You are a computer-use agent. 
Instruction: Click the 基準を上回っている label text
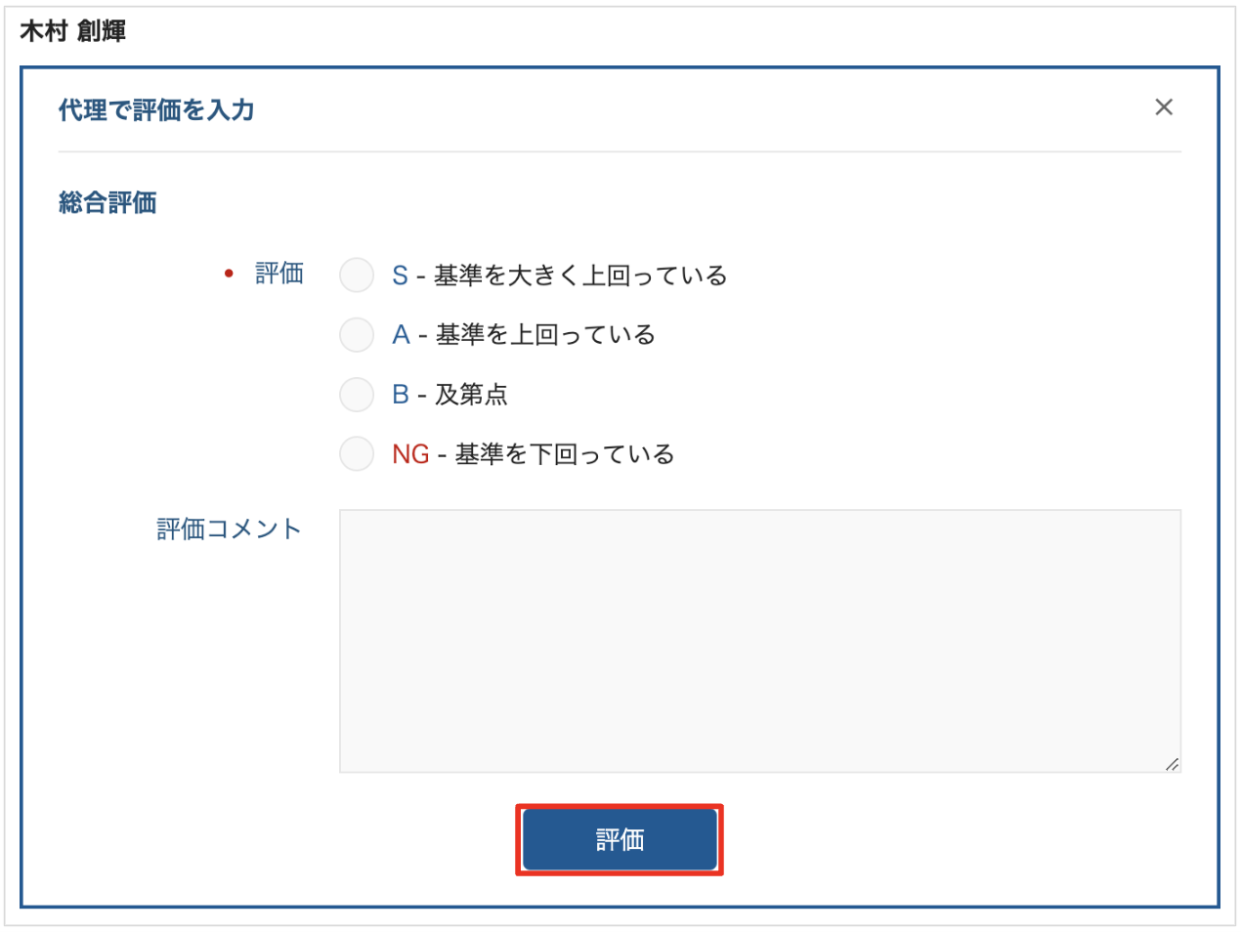pos(545,335)
